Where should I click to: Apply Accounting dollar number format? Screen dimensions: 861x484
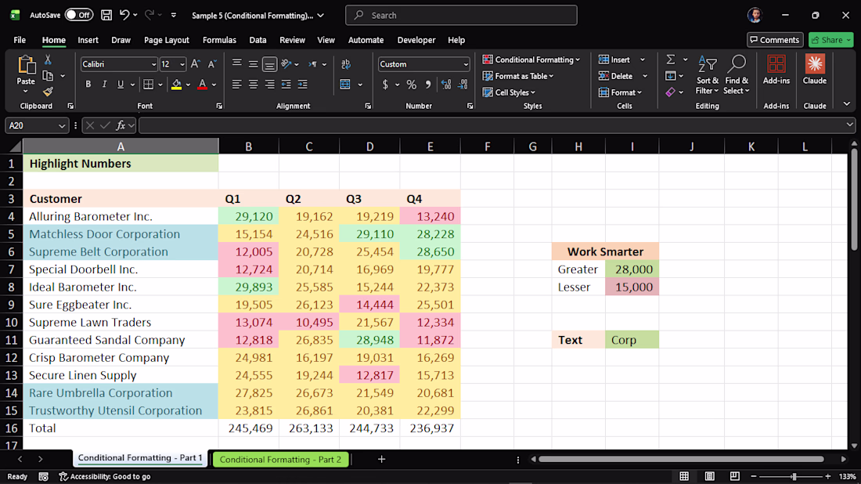(385, 84)
